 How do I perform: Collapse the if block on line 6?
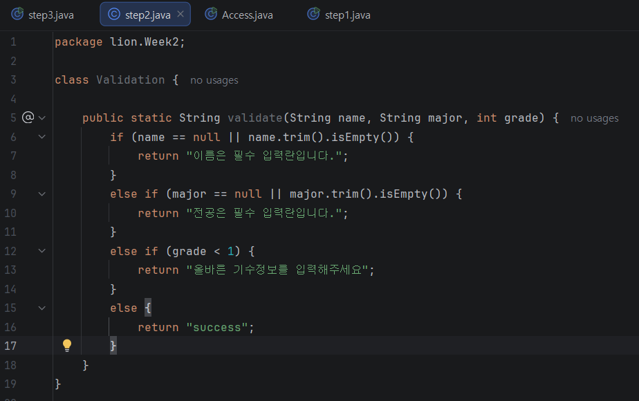[x=42, y=137]
